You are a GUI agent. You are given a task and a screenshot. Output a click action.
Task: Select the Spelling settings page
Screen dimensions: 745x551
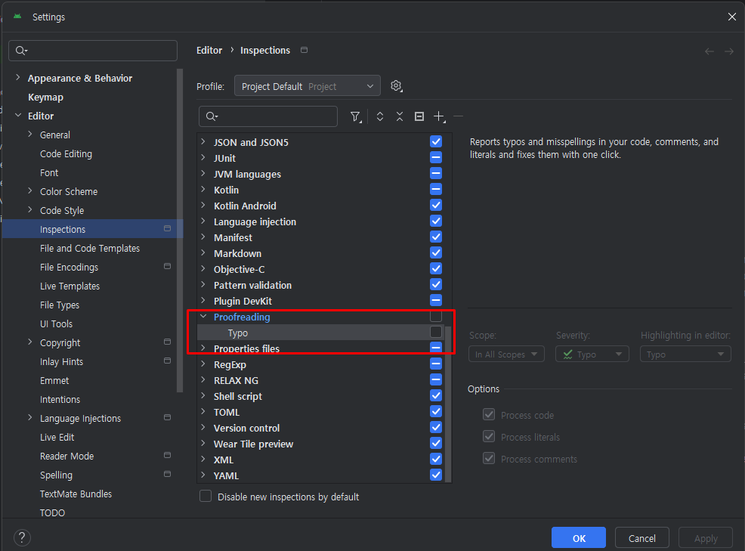tap(56, 475)
